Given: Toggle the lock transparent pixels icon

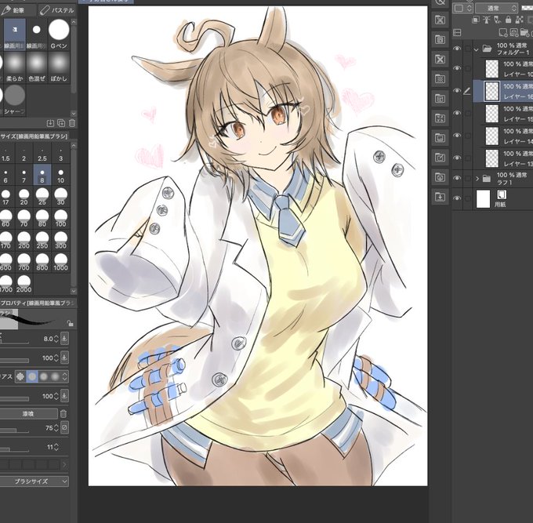Looking at the screenshot, I should [x=519, y=20].
